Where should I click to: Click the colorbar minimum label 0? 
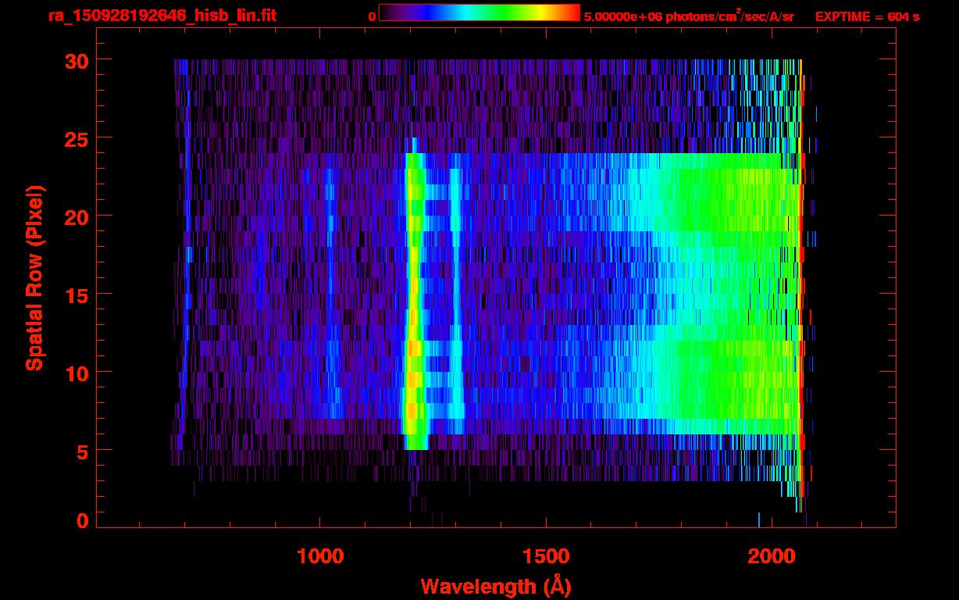coord(373,16)
